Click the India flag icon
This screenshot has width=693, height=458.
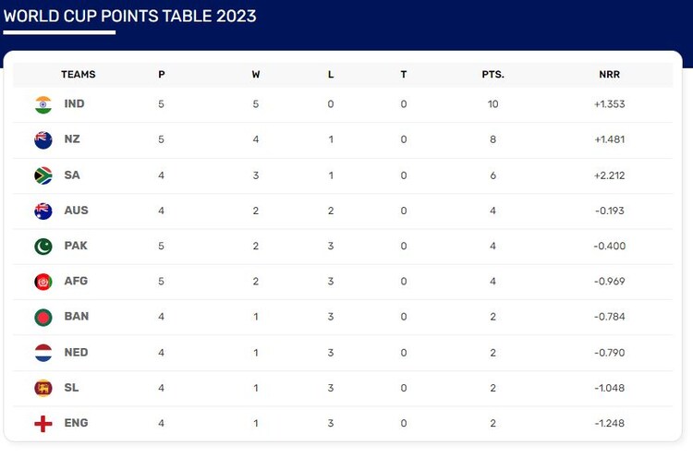coord(43,104)
